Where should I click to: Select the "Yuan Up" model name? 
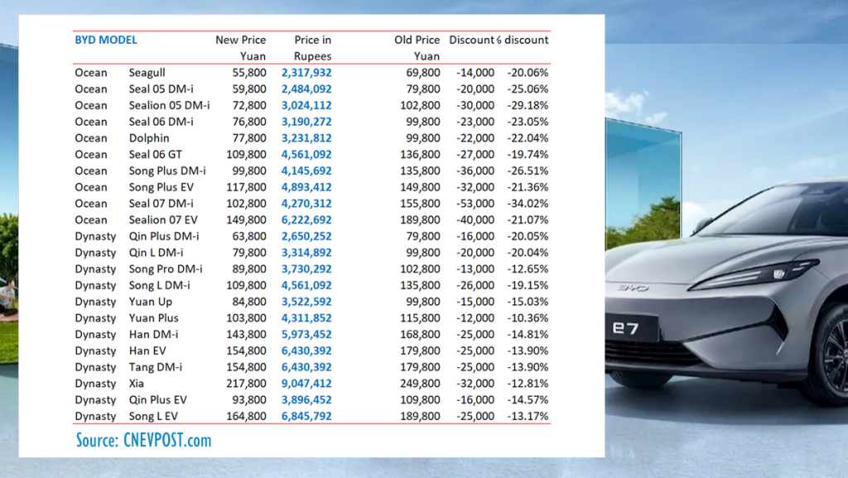click(151, 302)
